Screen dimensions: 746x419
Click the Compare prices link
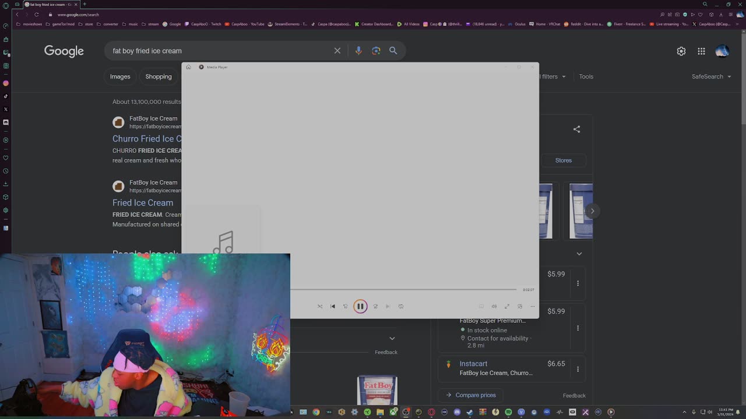(471, 395)
